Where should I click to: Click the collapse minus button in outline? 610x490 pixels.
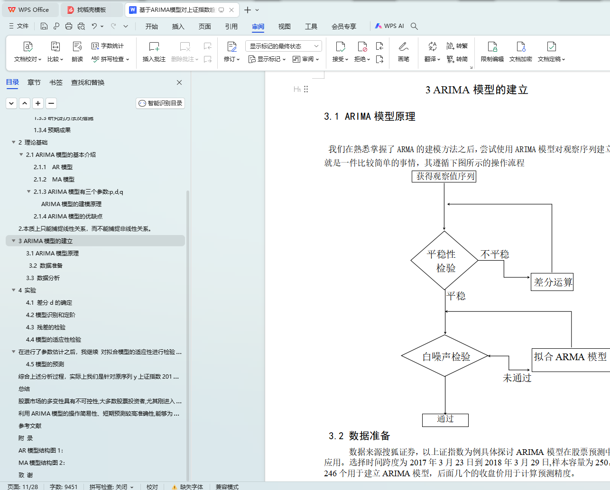point(51,103)
